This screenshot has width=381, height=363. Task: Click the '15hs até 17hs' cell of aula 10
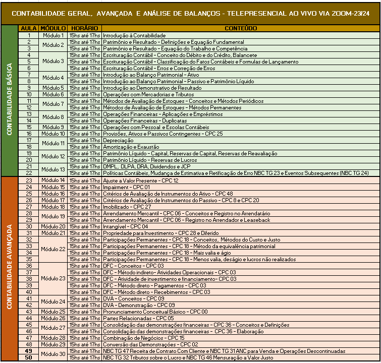click(x=85, y=94)
